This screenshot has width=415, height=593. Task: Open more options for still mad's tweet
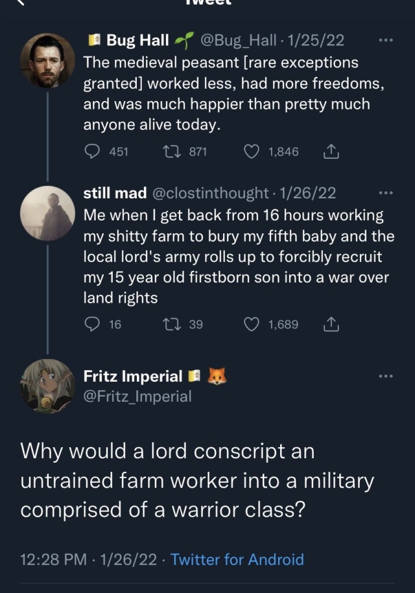pyautogui.click(x=385, y=192)
